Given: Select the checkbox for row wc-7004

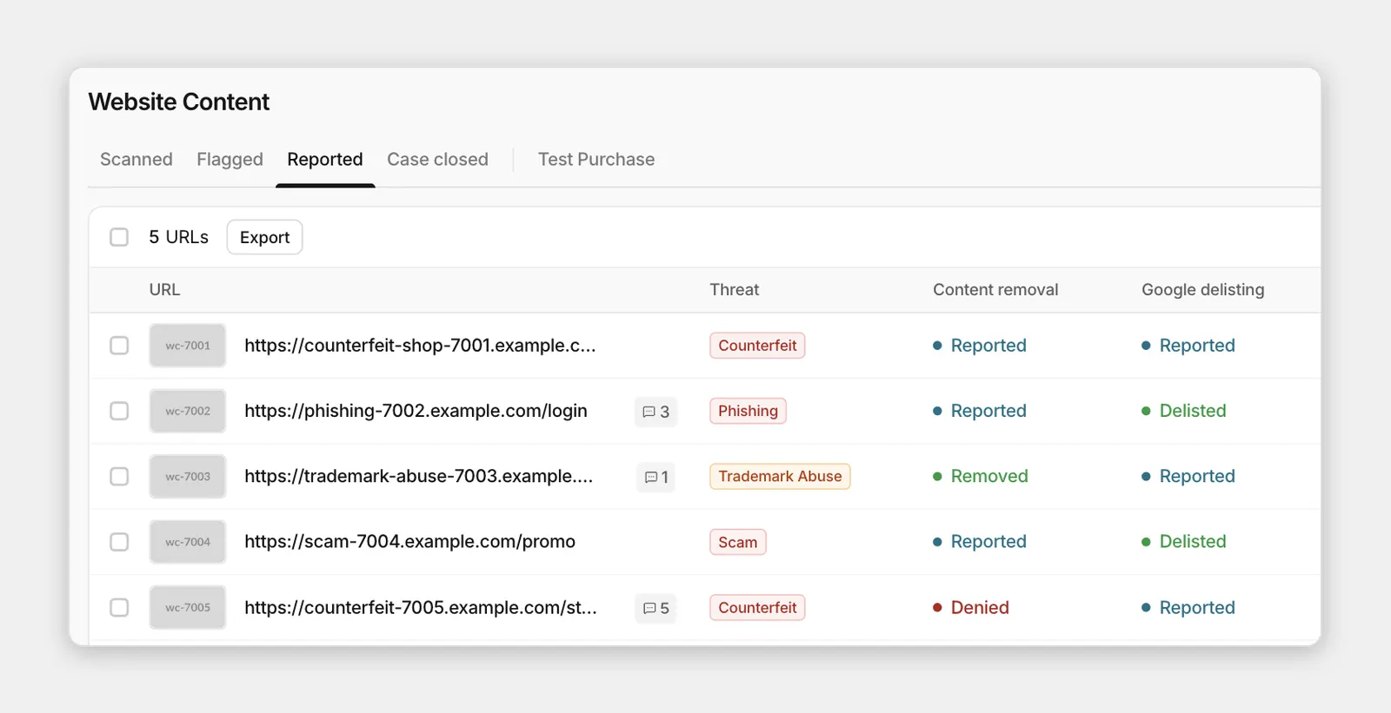Looking at the screenshot, I should coord(119,542).
